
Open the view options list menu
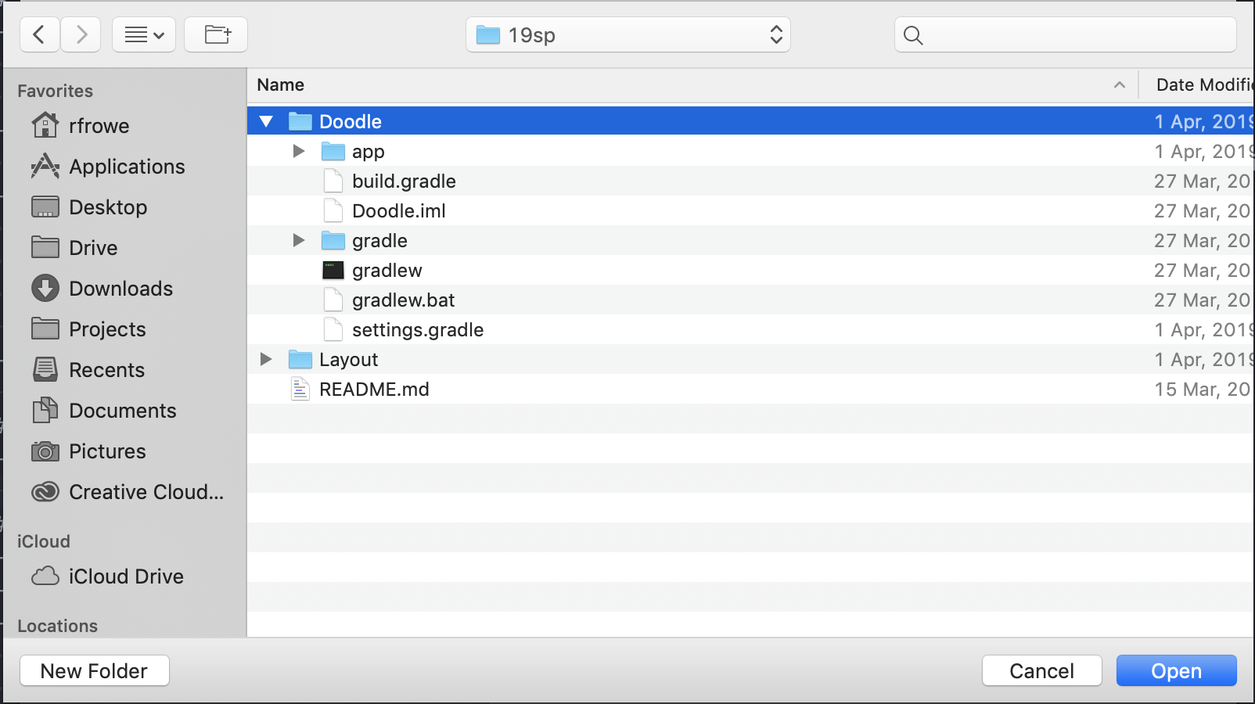[x=144, y=35]
